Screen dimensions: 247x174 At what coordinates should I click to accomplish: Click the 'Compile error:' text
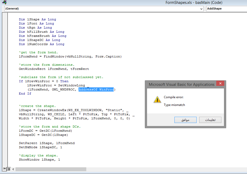[174, 97]
